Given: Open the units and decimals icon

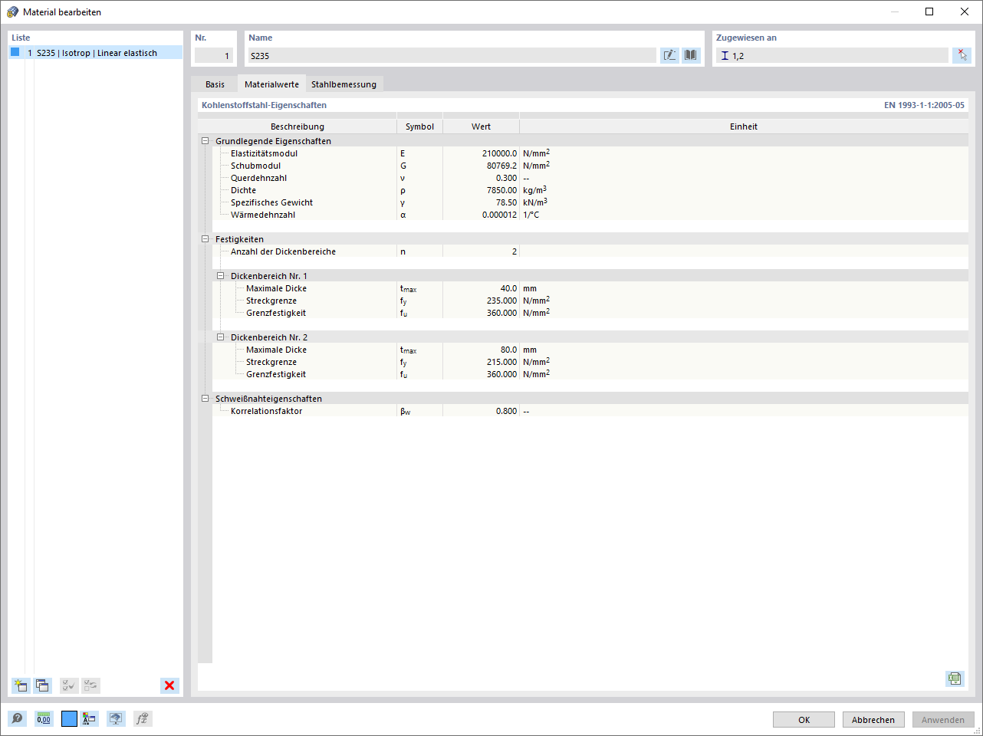Looking at the screenshot, I should point(44,719).
